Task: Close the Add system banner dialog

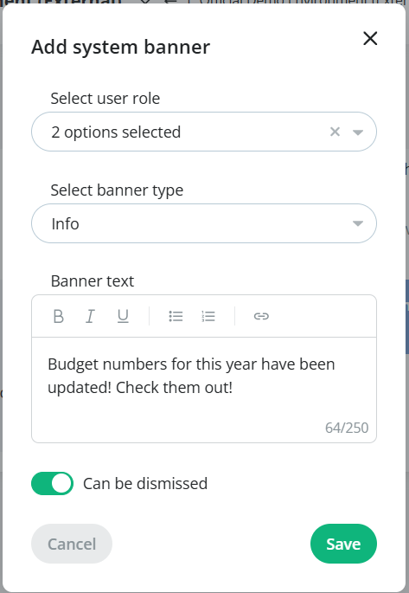Action: click(x=370, y=38)
